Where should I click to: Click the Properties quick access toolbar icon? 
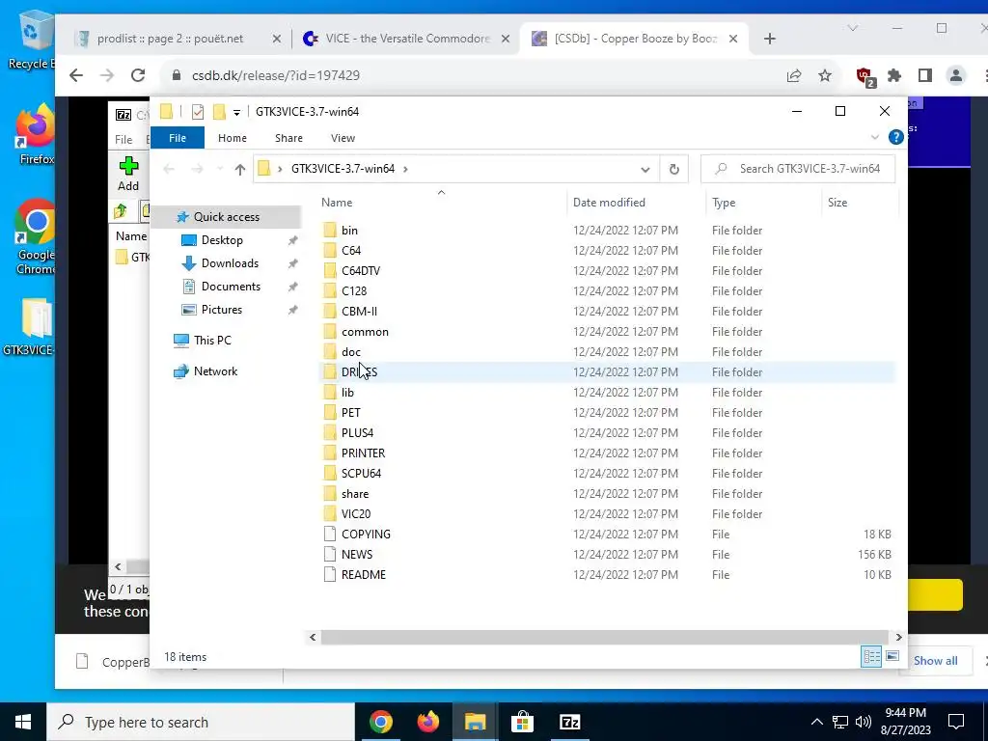(x=197, y=112)
